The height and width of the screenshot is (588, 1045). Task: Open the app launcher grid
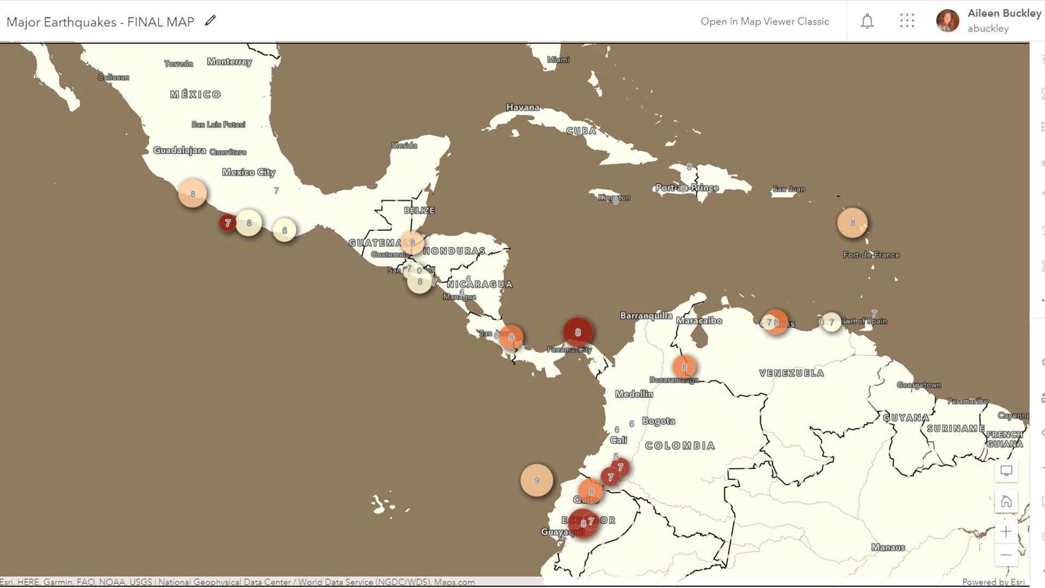click(x=907, y=21)
